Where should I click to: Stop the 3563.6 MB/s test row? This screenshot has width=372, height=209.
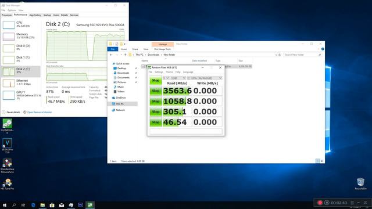tap(156, 91)
